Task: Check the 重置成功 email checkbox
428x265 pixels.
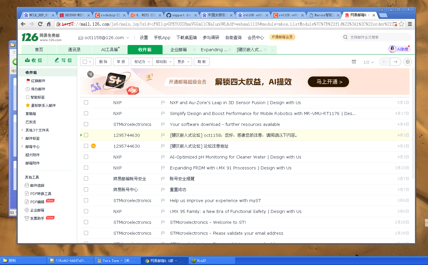Action: tap(86, 189)
